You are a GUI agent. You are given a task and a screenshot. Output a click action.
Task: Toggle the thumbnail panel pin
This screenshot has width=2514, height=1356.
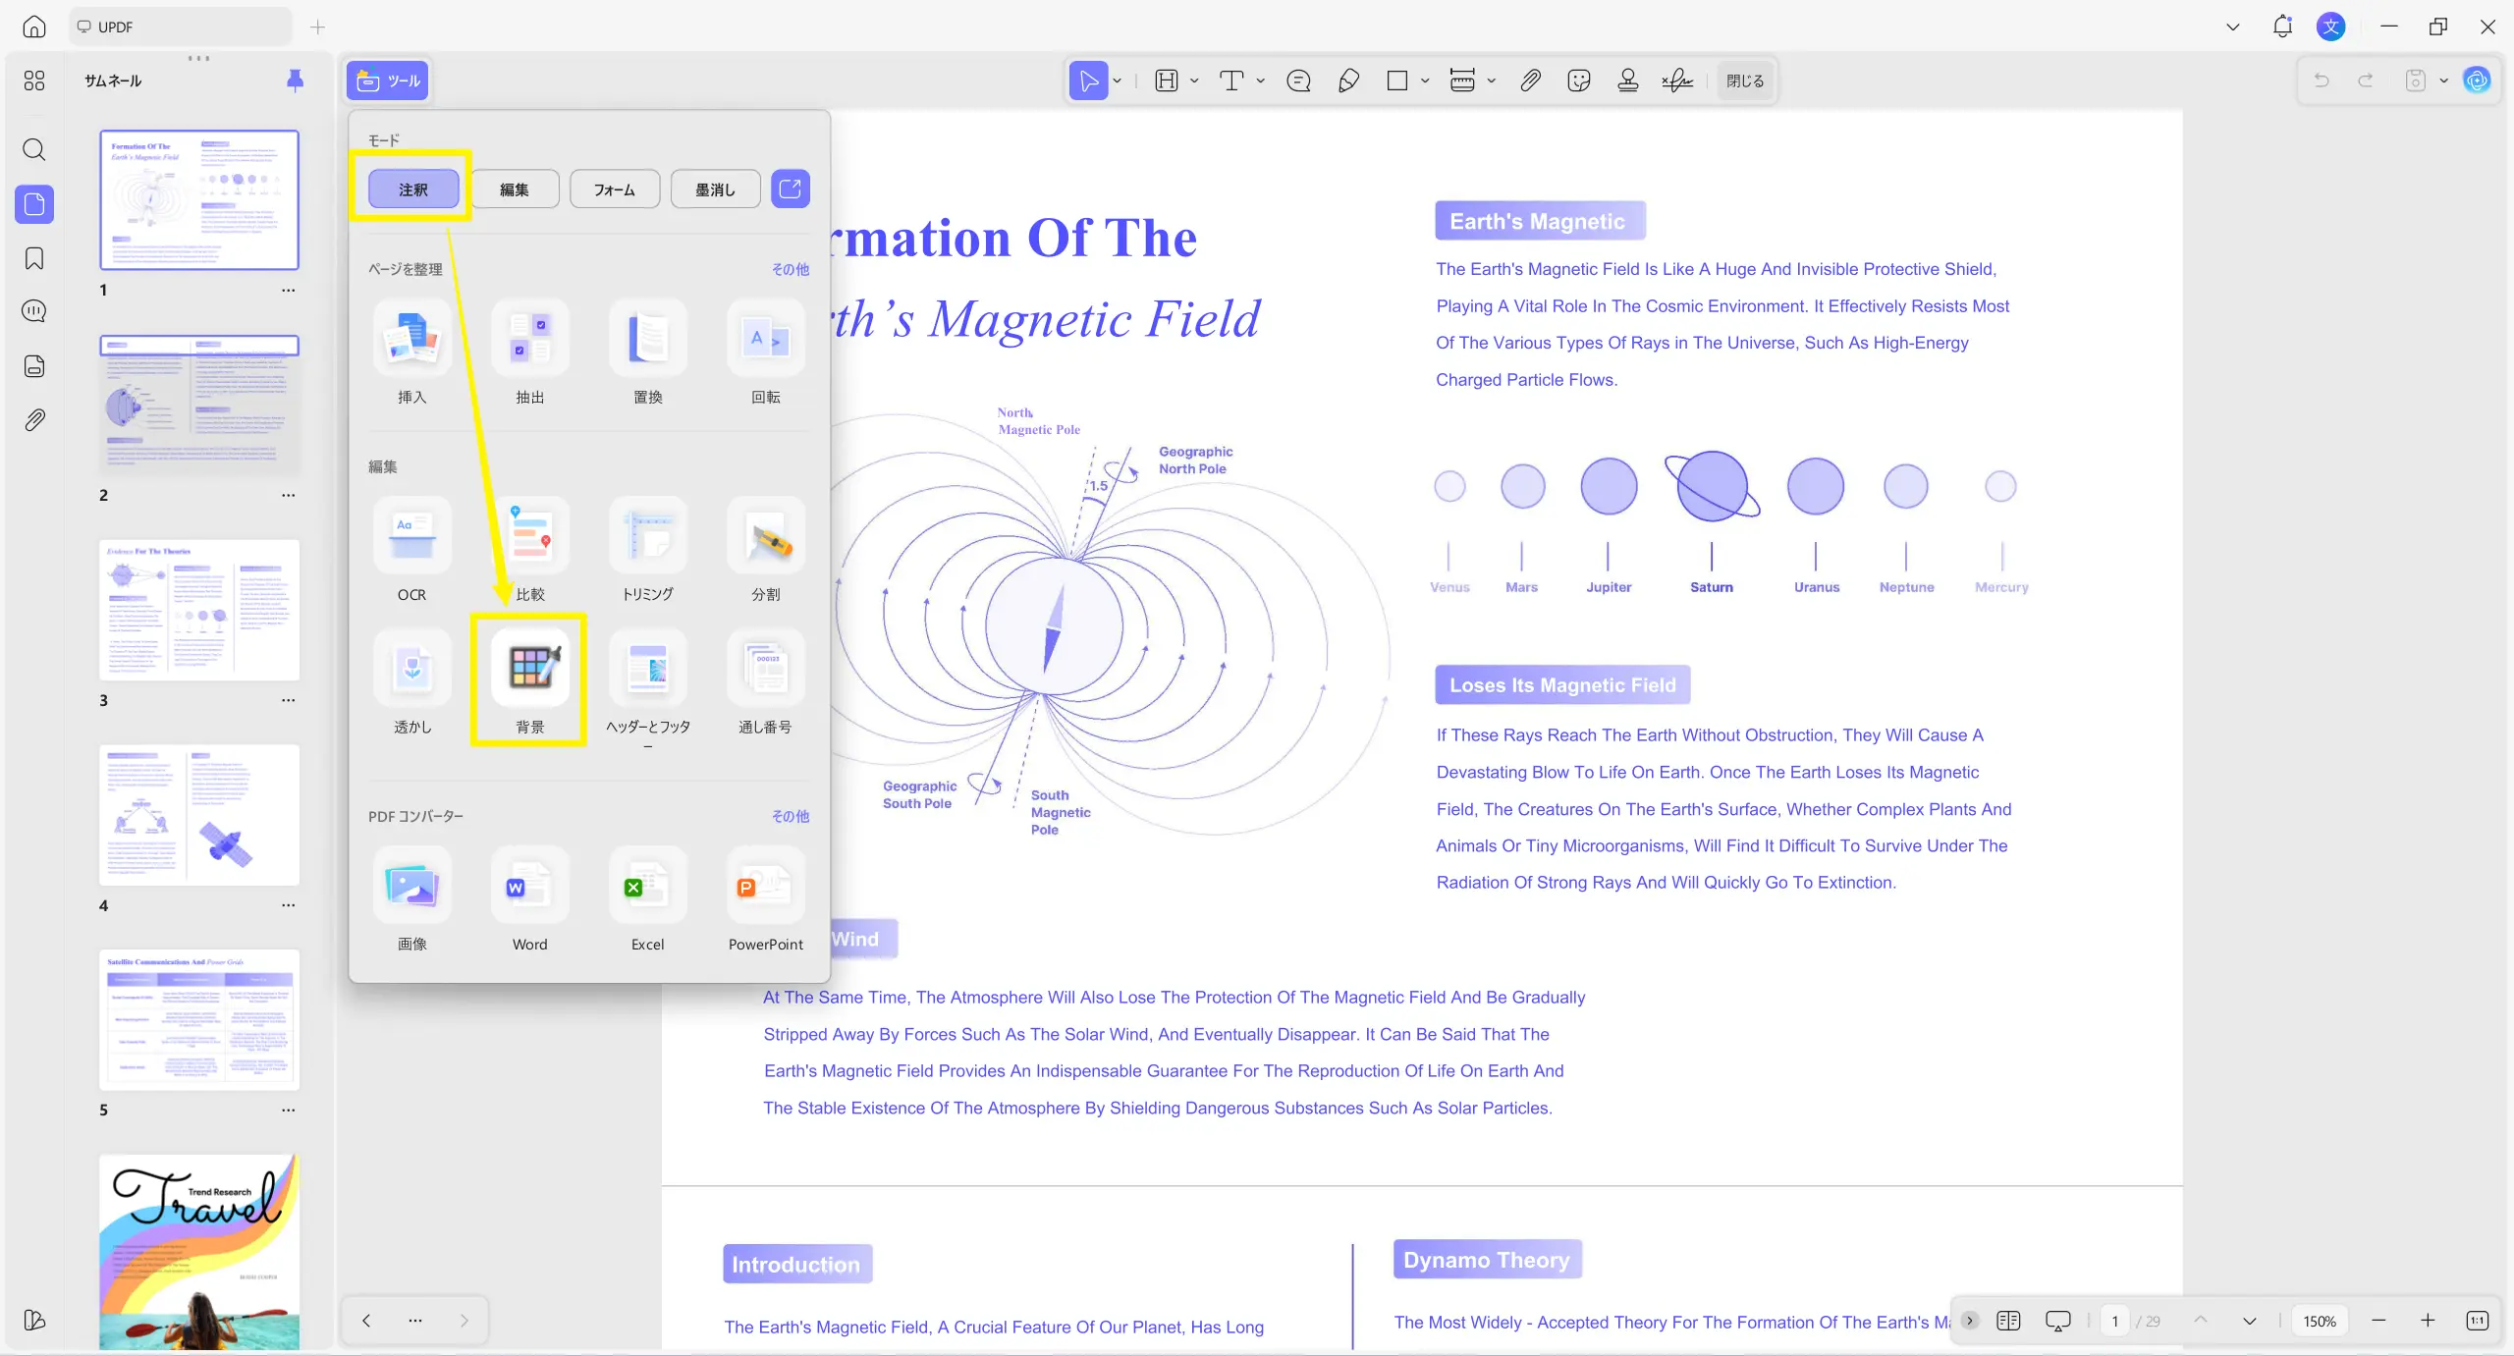295,81
